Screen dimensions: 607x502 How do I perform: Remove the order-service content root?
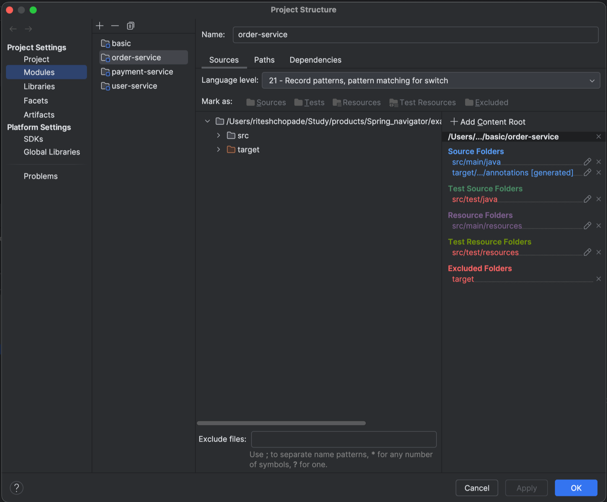(x=599, y=137)
